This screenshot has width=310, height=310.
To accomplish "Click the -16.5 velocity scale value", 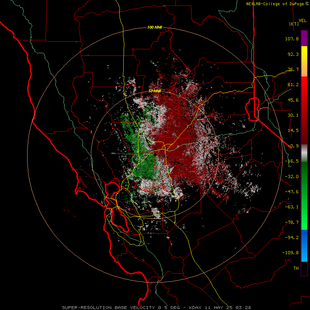I will tap(292, 161).
